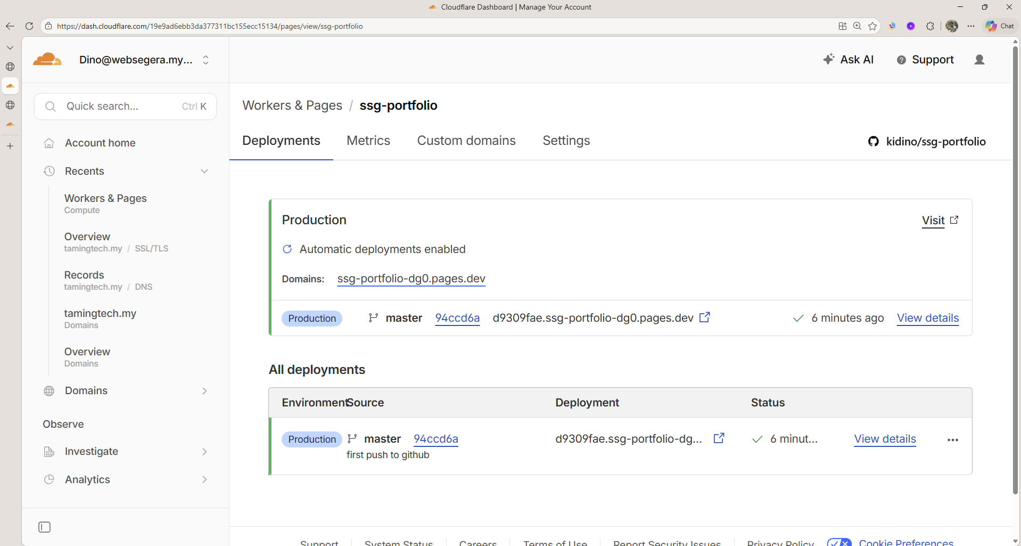
Task: Click the automatic deployments refresh icon
Action: click(287, 249)
